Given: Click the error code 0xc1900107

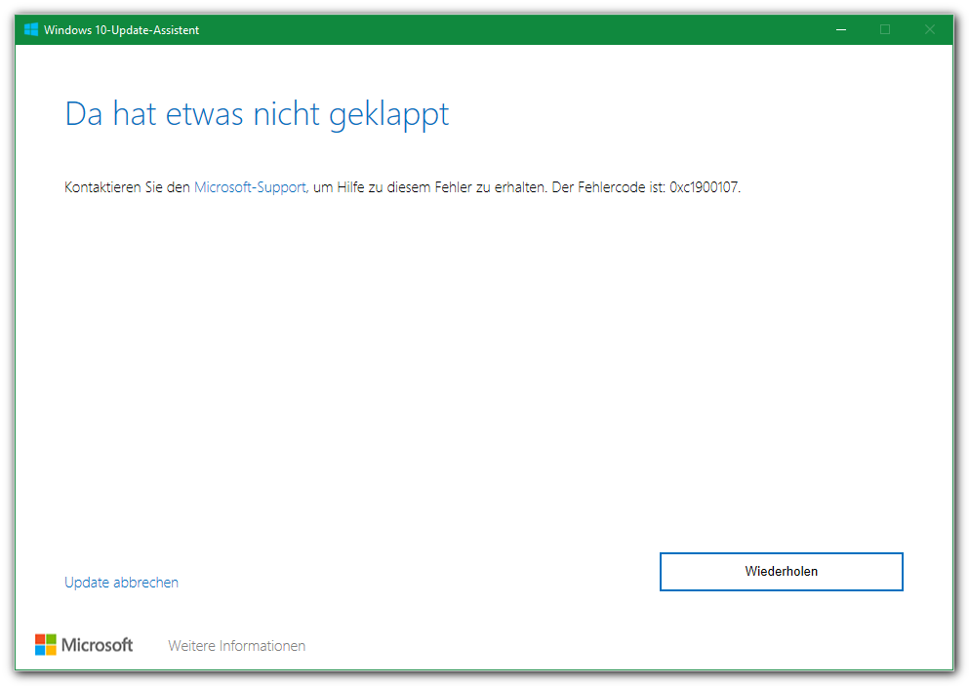Looking at the screenshot, I should [x=704, y=187].
